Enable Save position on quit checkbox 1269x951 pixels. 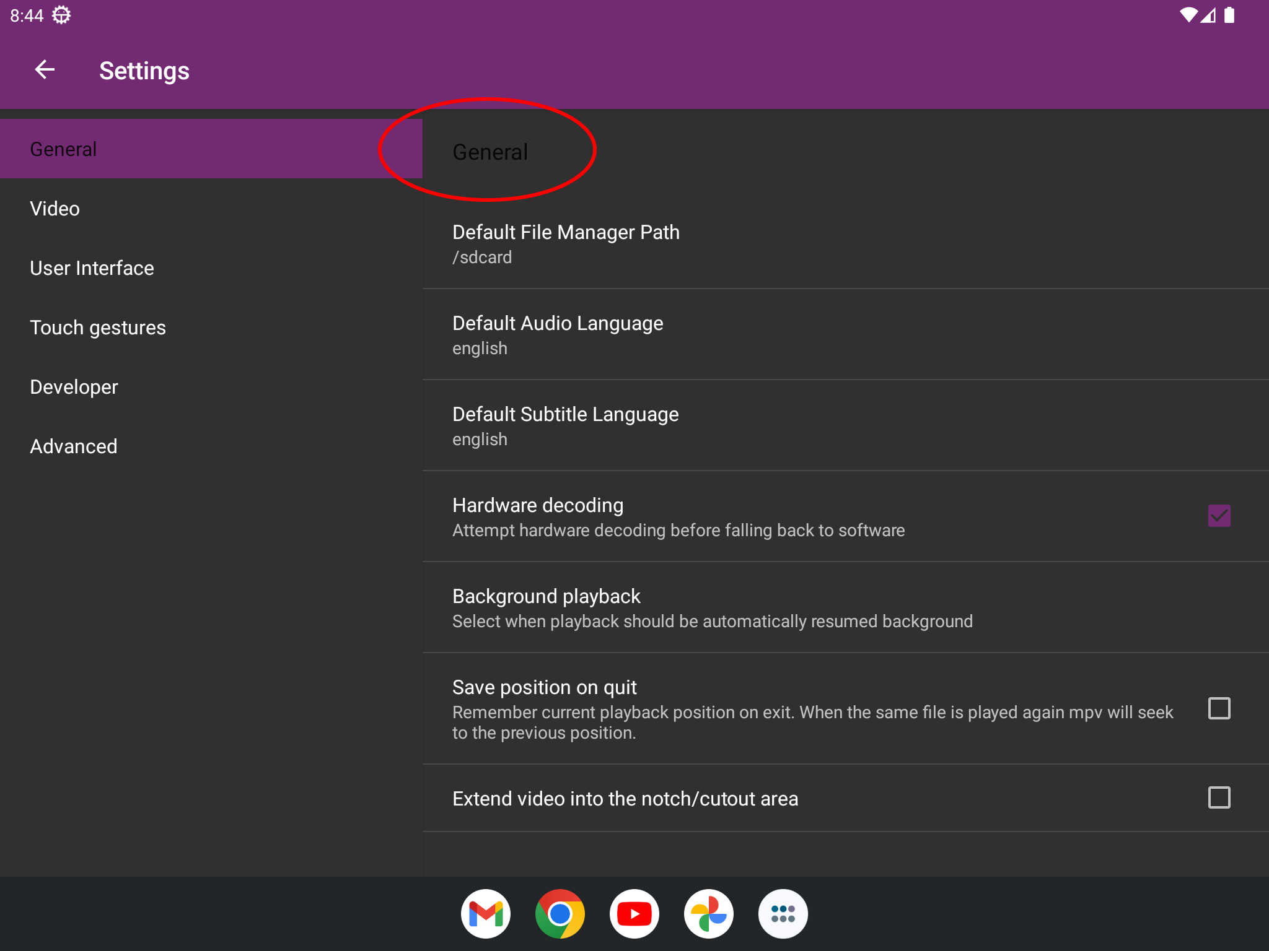(1219, 708)
